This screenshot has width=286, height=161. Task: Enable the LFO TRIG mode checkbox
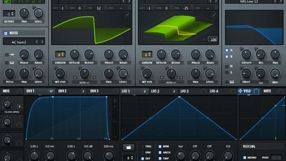143,146
